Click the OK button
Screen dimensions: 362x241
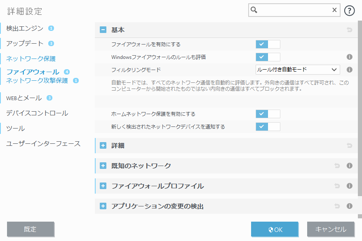point(275,229)
